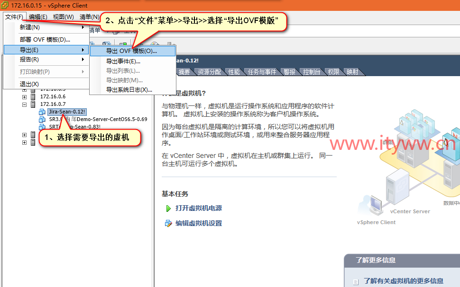Click 编辑虚拟机设置 link
This screenshot has height=287, width=460.
199,224
